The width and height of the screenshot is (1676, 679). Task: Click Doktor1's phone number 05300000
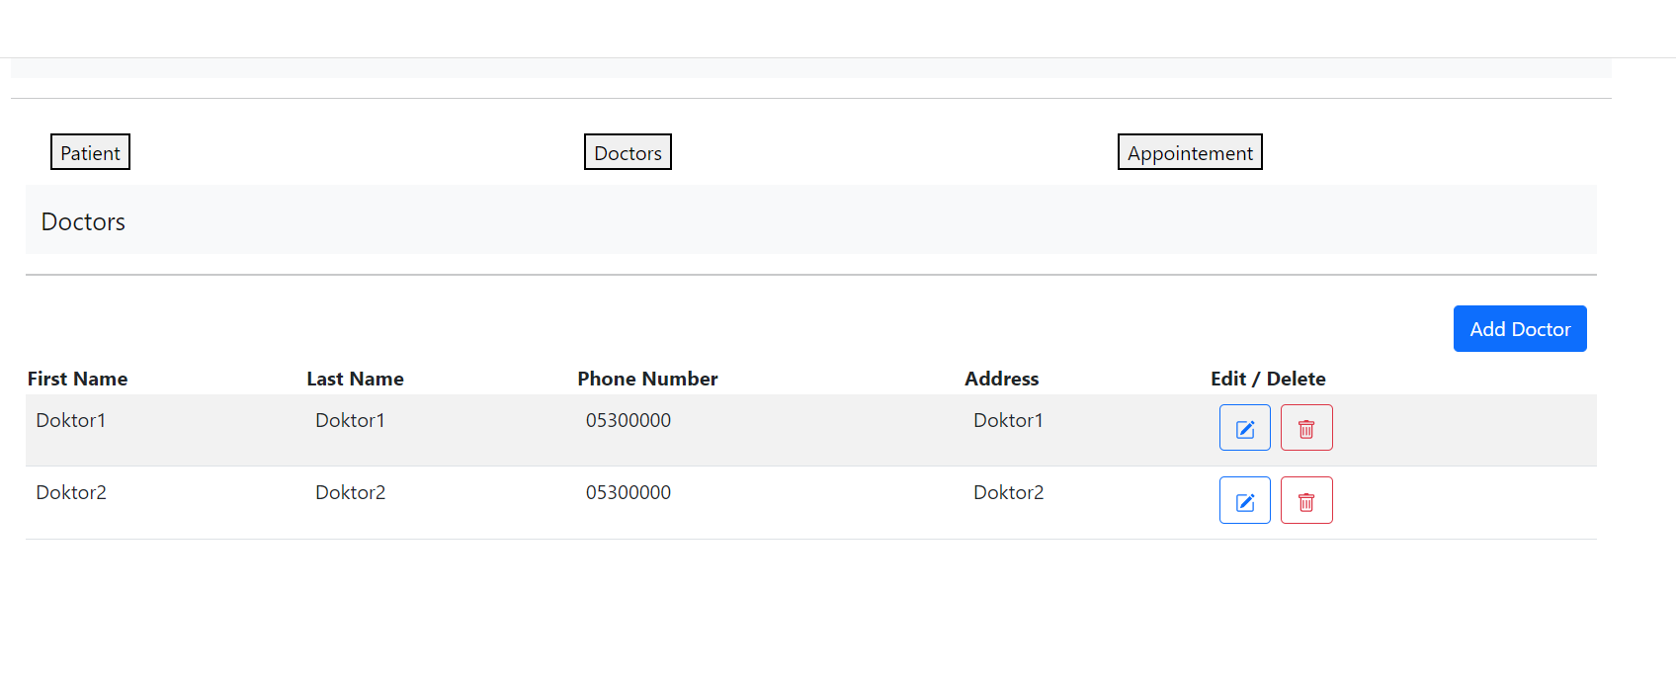click(x=628, y=420)
